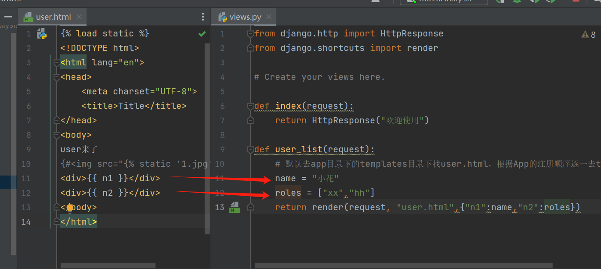
Task: Click the user.html vertical scrollbar
Action: tap(207, 139)
